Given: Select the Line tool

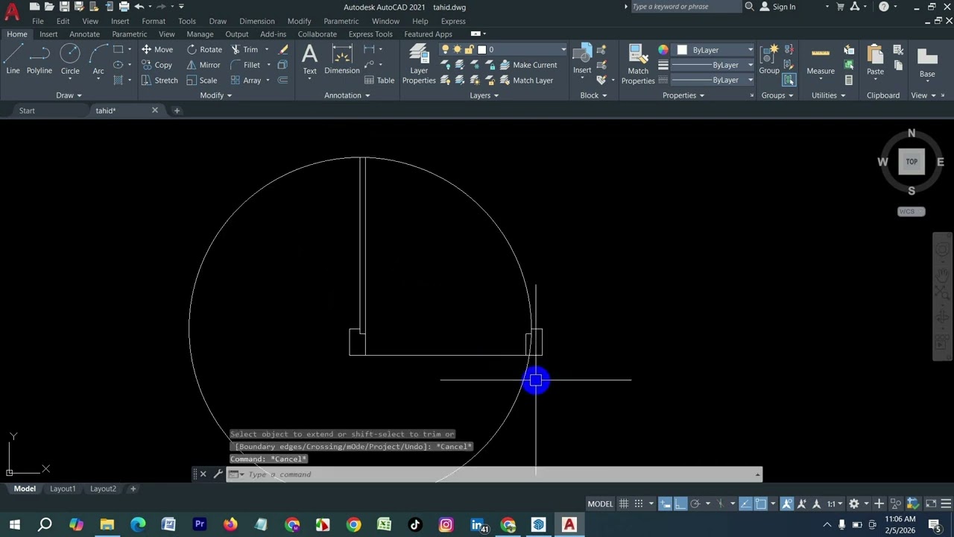Looking at the screenshot, I should (x=13, y=60).
